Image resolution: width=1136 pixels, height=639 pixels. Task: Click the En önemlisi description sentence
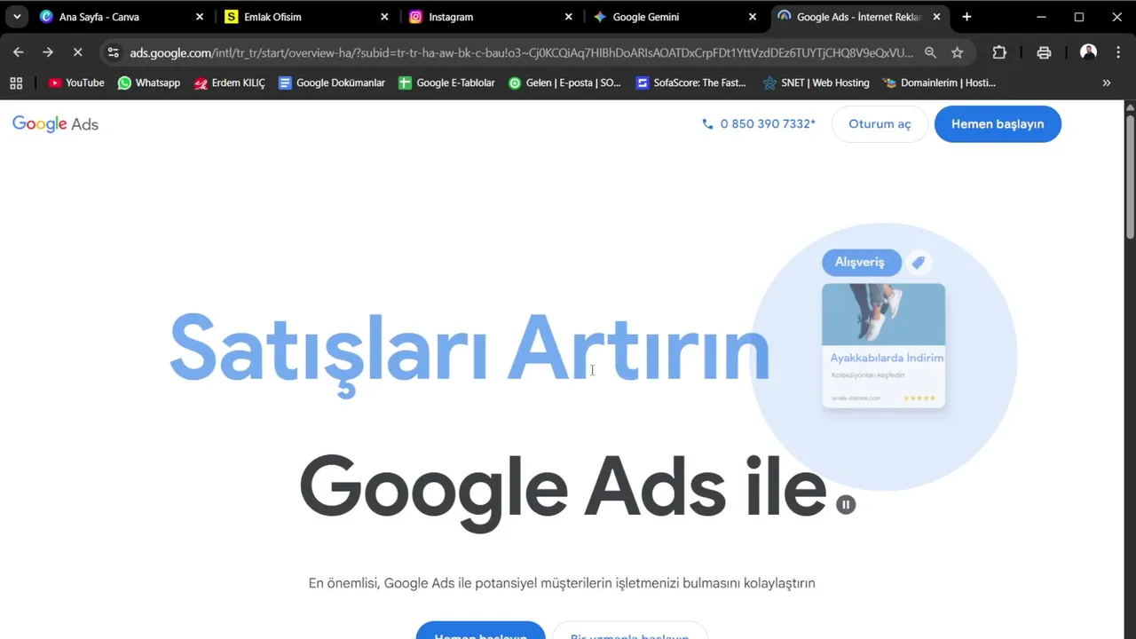tap(562, 583)
